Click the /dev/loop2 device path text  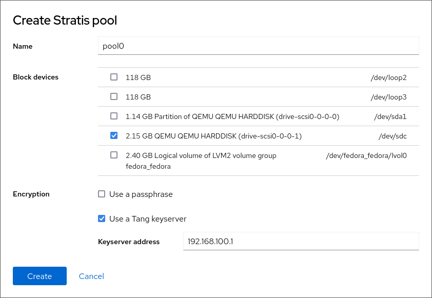[388, 77]
